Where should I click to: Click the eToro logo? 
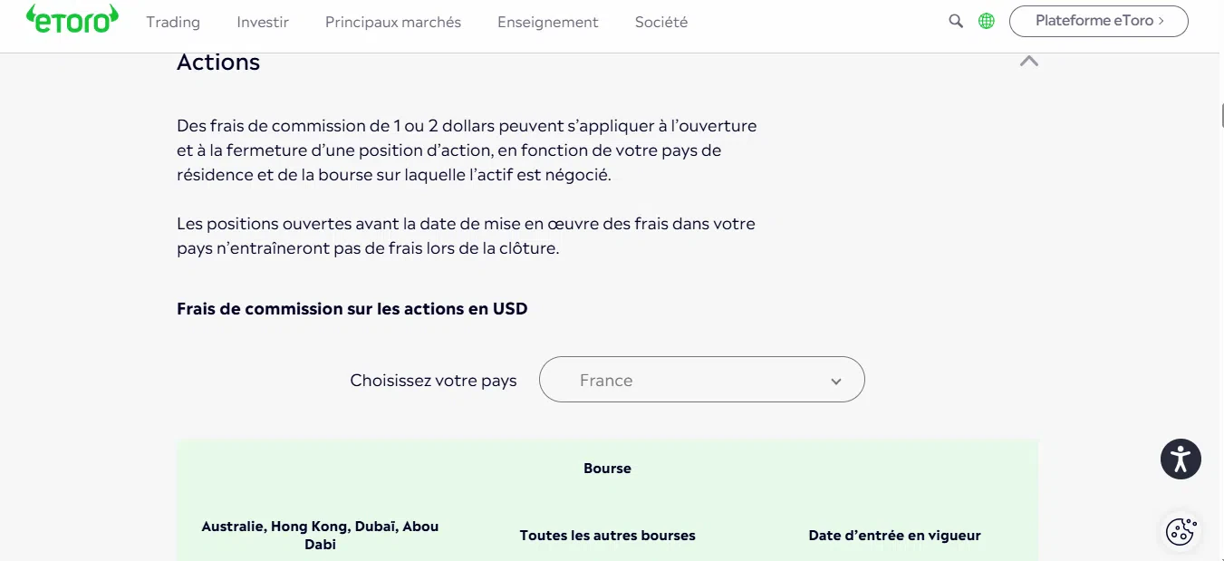point(72,19)
